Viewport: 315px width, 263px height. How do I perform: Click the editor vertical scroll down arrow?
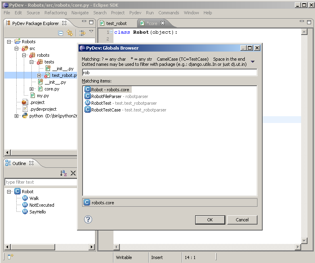[304, 240]
